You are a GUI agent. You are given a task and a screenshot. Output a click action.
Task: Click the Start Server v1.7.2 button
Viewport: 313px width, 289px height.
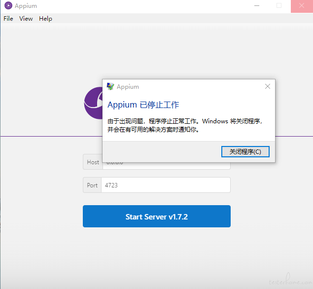(x=157, y=217)
